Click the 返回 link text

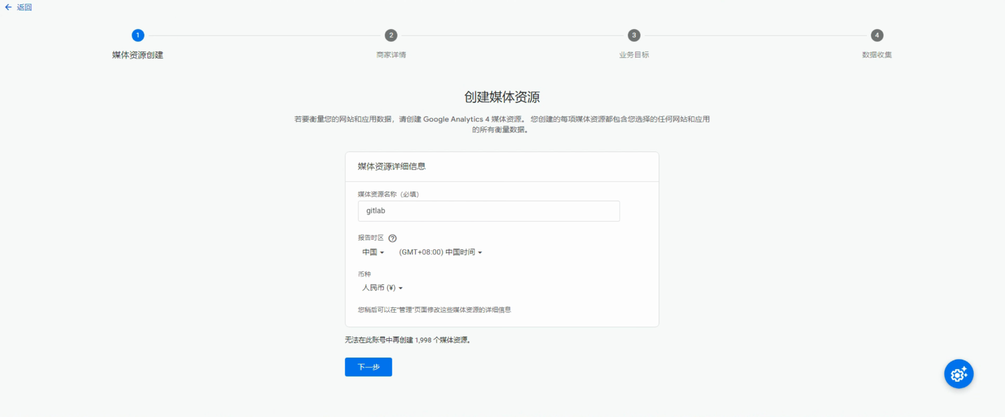pyautogui.click(x=24, y=7)
